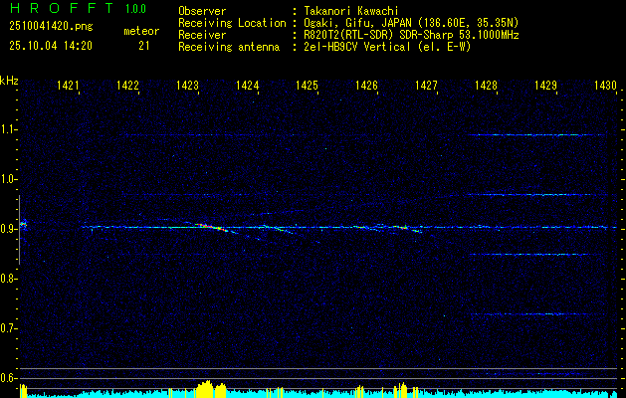Image resolution: width=626 pixels, height=398 pixels.
Task: Click the Receiver label
Action: click(x=202, y=35)
